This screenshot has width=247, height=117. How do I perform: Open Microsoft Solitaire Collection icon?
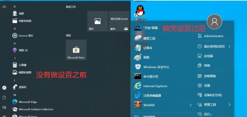click(15, 109)
